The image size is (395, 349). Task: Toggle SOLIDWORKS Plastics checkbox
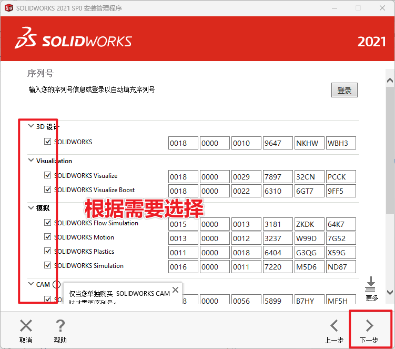[x=48, y=251]
